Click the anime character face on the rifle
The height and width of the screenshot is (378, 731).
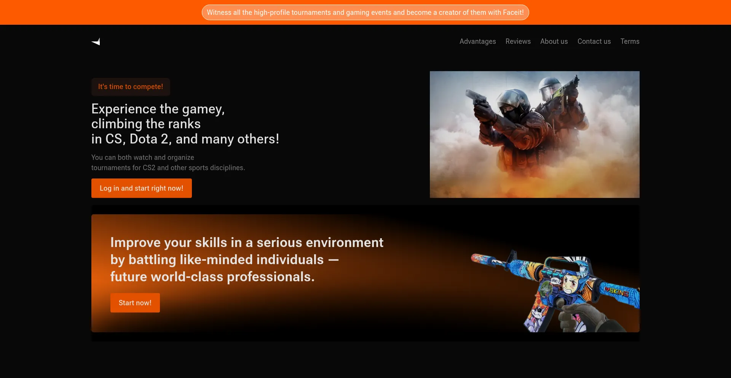pos(570,284)
